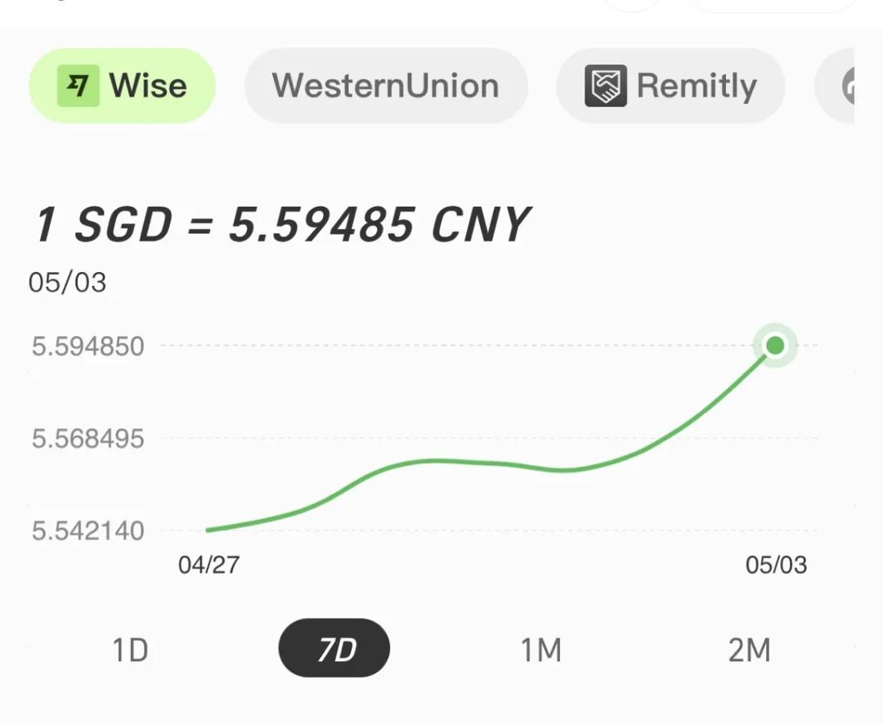Click the 1 SGD = 5.59485 CNY rate
883x725 pixels.
click(282, 225)
